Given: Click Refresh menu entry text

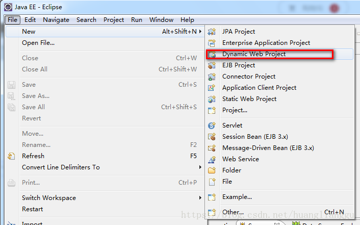Looking at the screenshot, I should [33, 156].
